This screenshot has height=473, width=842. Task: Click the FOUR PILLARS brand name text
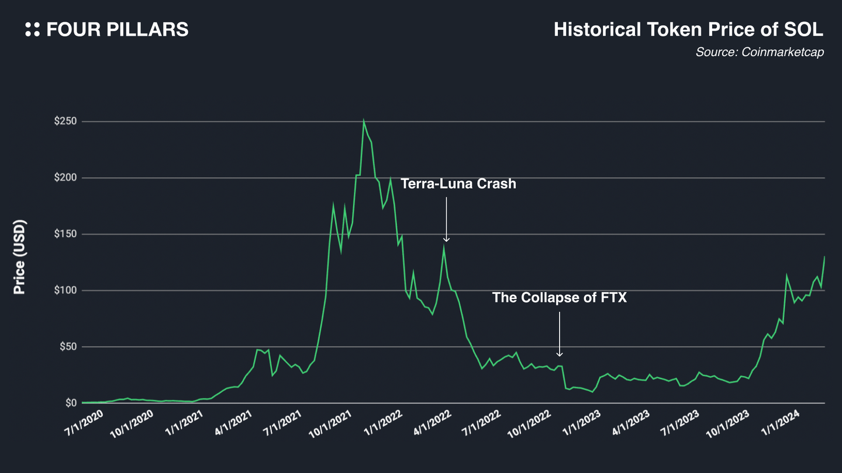pyautogui.click(x=118, y=30)
